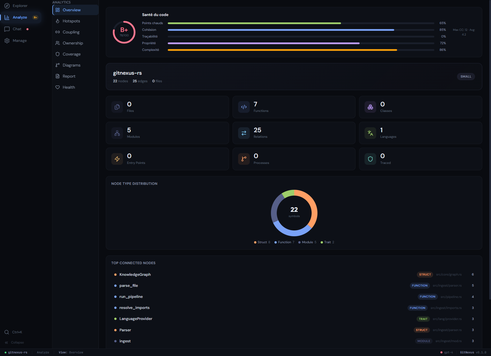This screenshot has height=356, width=491.
Task: Click the Function legend swatch
Action: click(x=276, y=242)
